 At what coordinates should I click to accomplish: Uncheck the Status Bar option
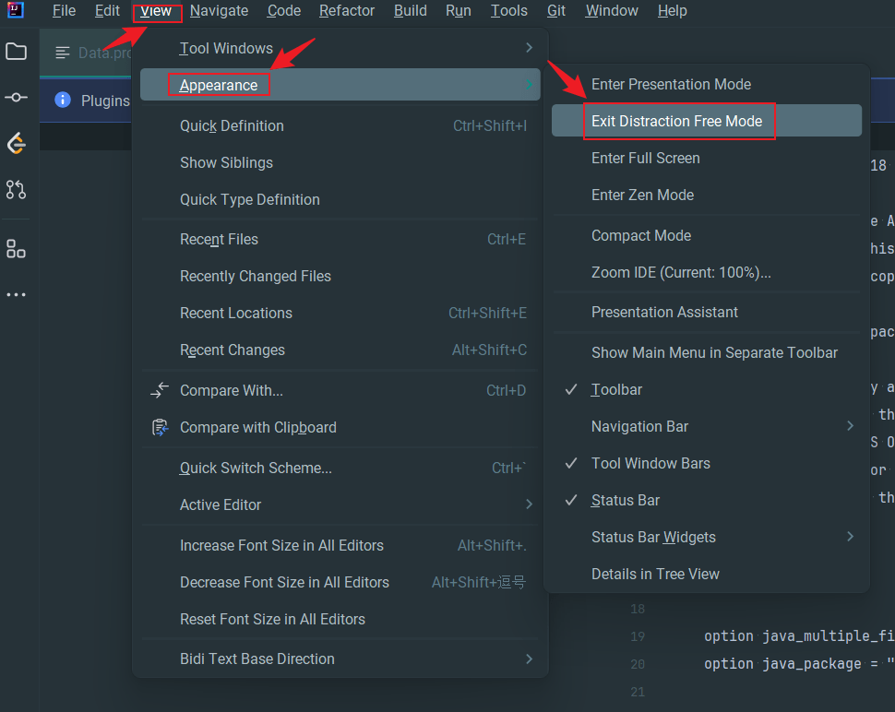(625, 501)
